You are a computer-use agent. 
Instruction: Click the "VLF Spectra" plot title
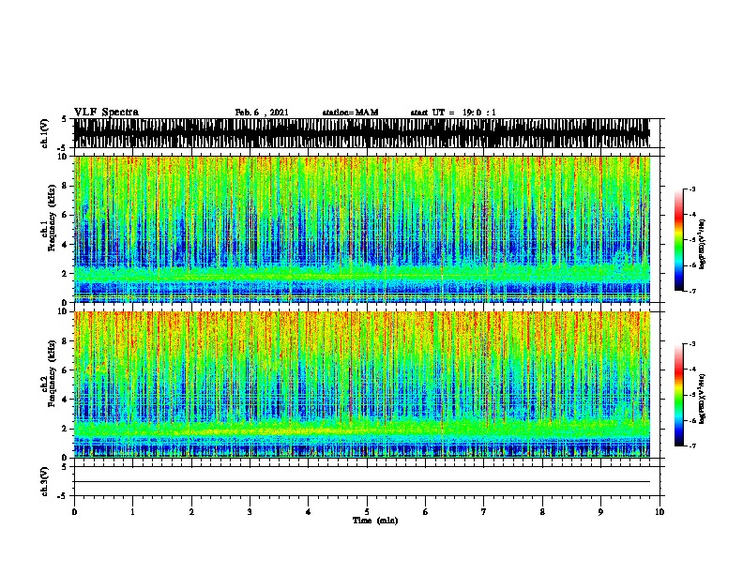click(106, 113)
